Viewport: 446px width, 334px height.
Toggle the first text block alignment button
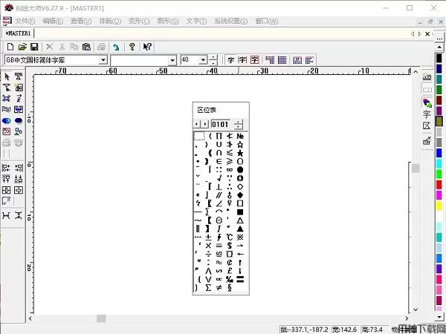(270, 60)
